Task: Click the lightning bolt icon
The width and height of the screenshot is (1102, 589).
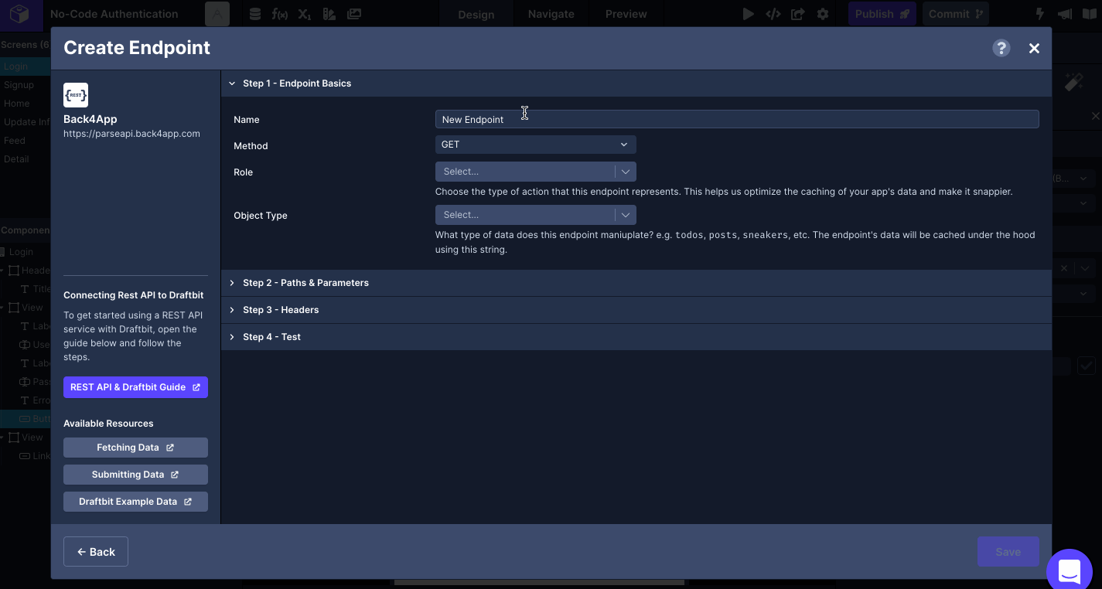Action: pyautogui.click(x=1042, y=14)
